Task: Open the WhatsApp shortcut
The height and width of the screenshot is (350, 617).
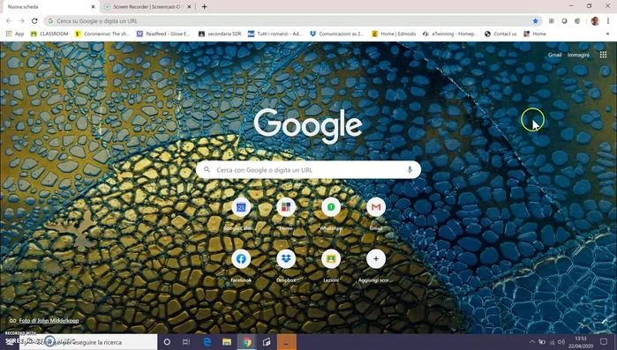Action: click(x=331, y=207)
